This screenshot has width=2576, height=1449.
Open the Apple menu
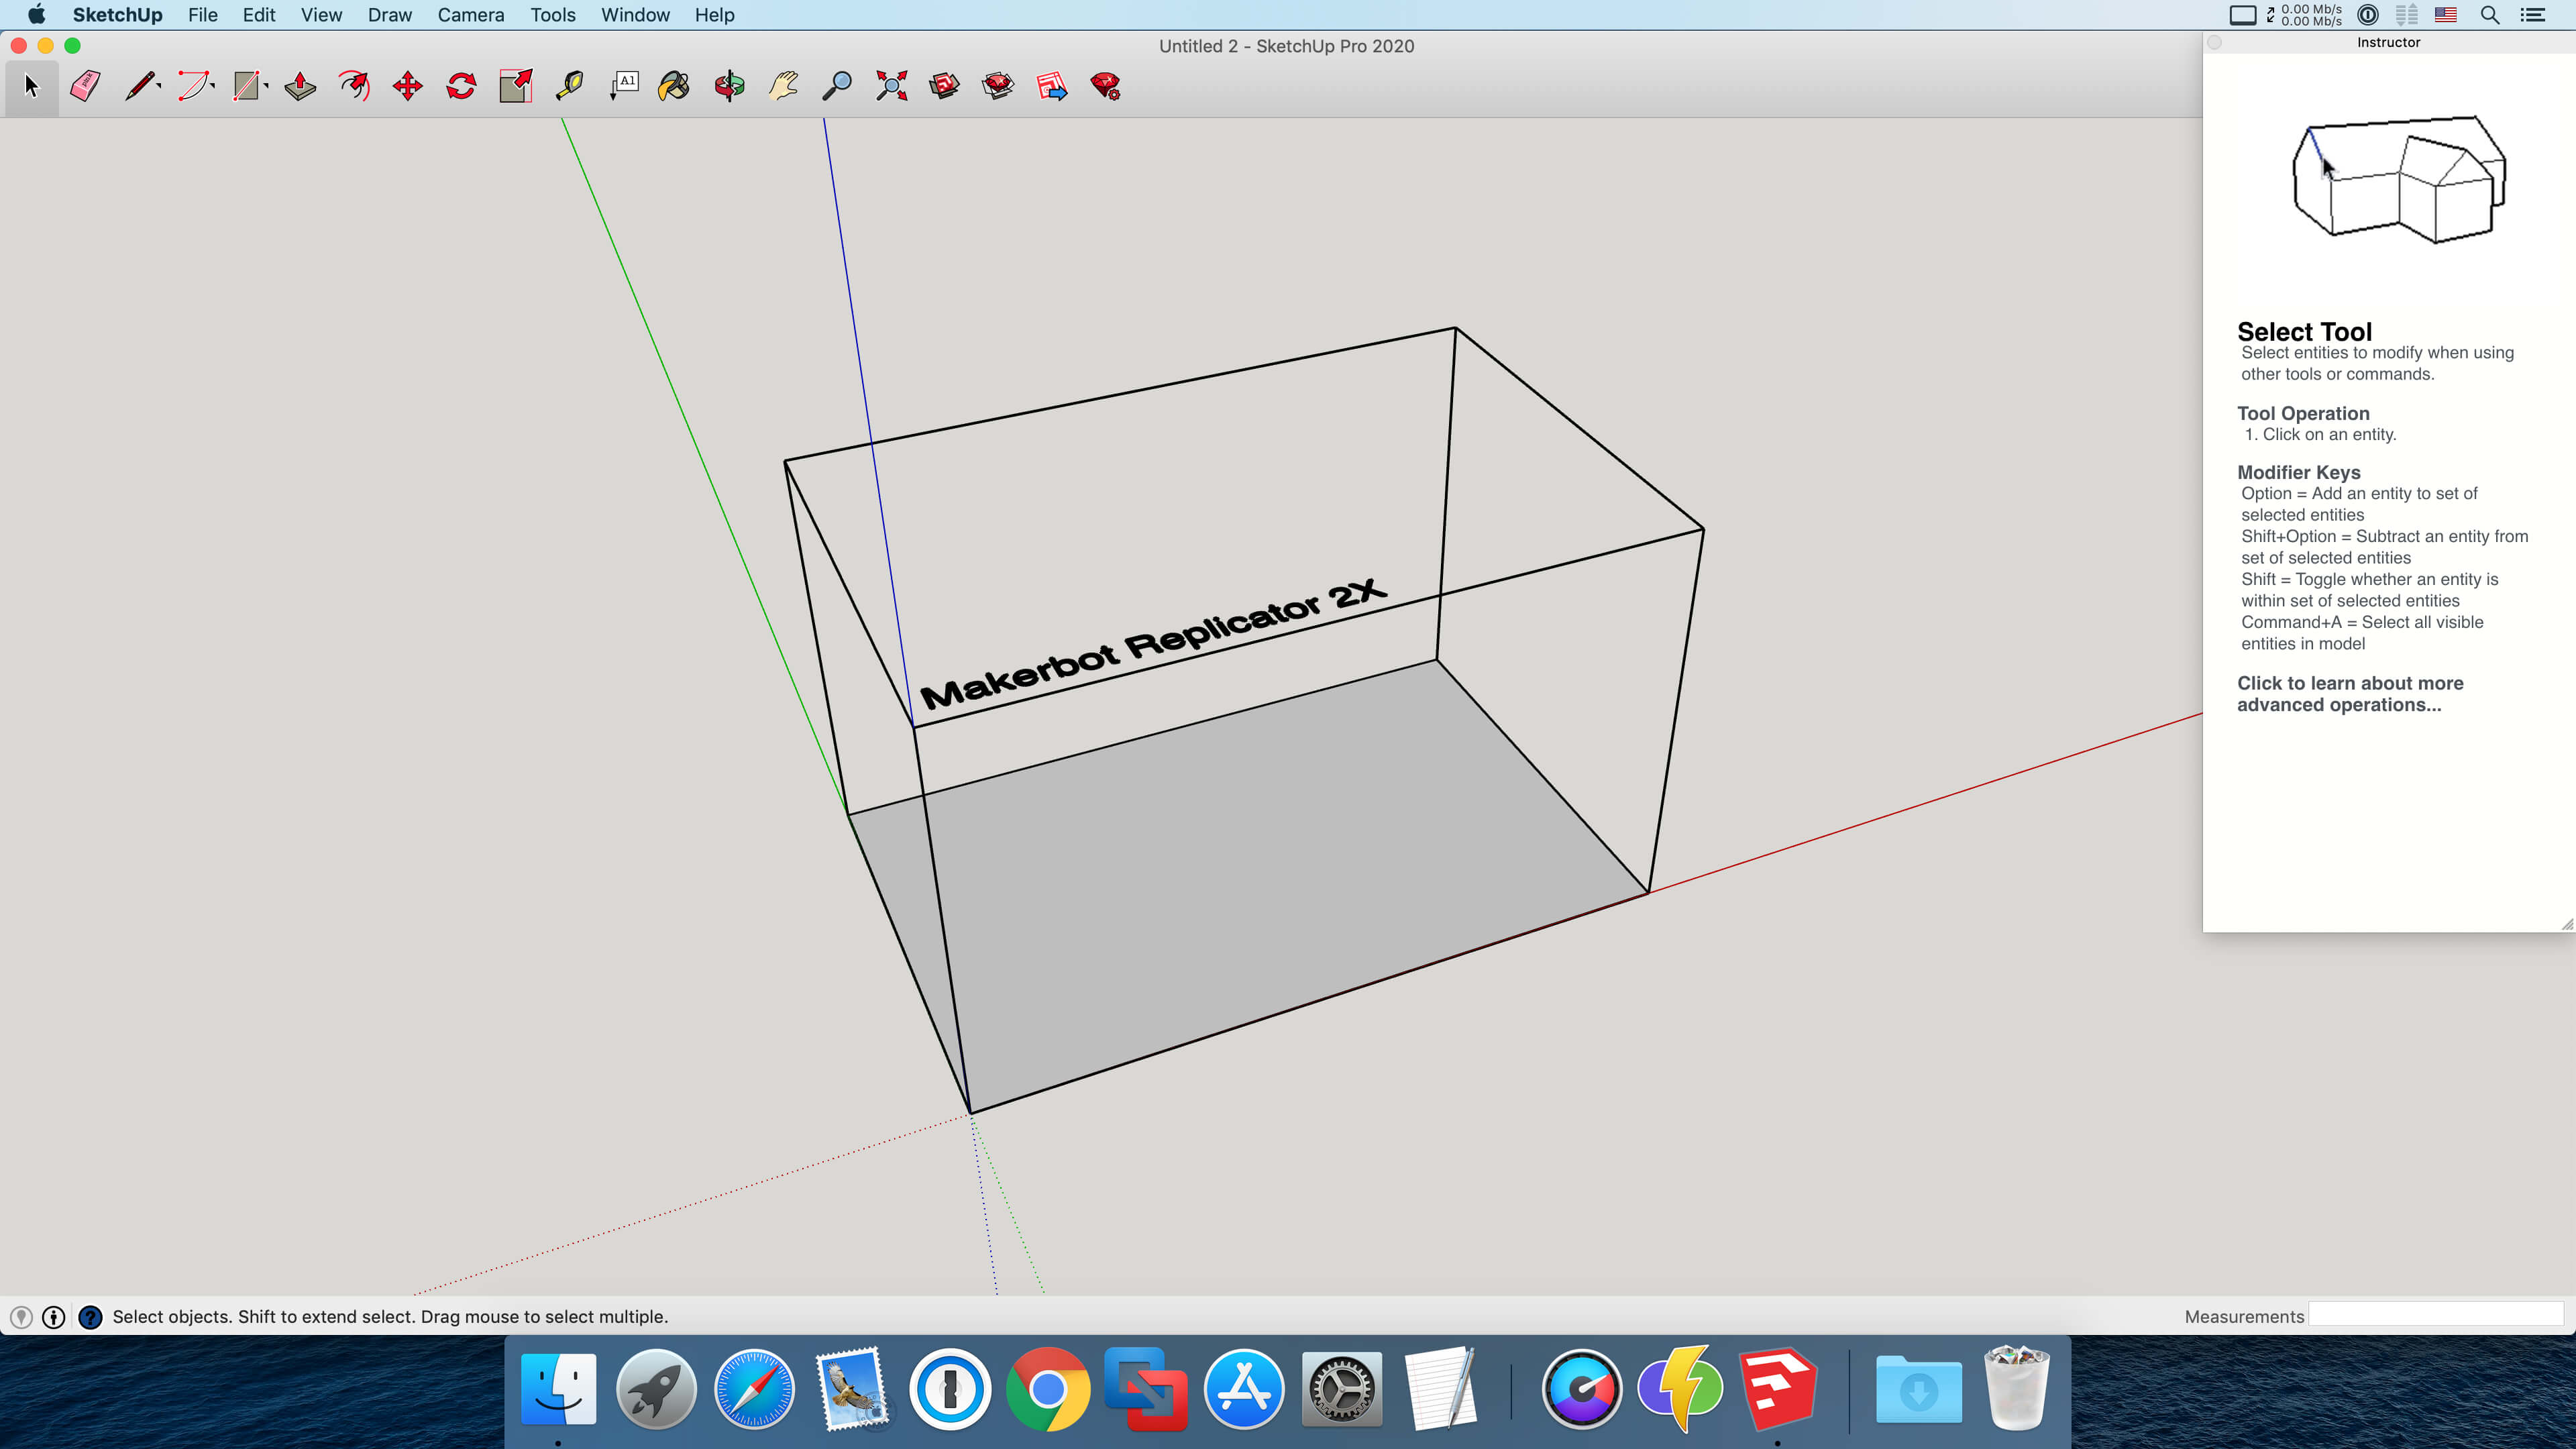[37, 15]
